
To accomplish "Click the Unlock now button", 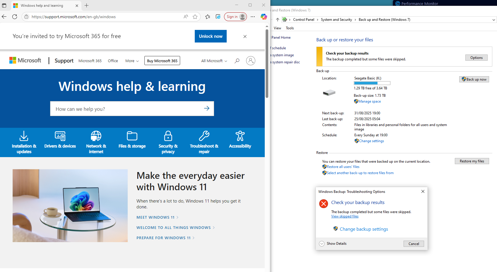I will click(211, 36).
